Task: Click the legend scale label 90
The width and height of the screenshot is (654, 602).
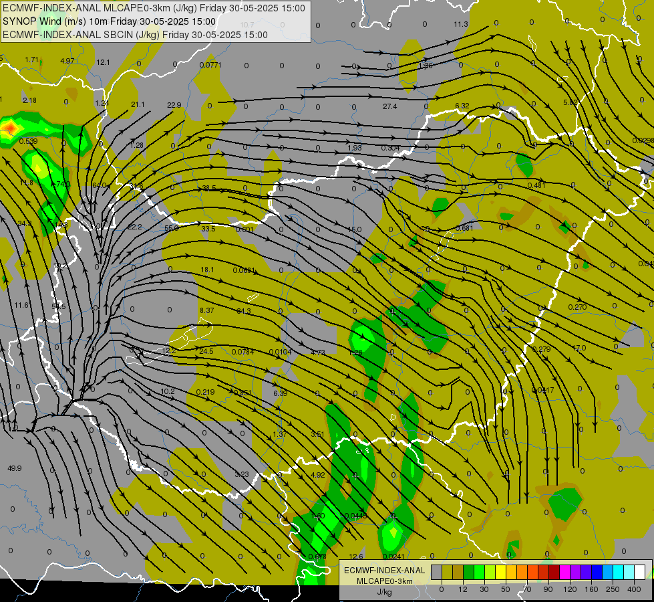Action: coord(548,589)
